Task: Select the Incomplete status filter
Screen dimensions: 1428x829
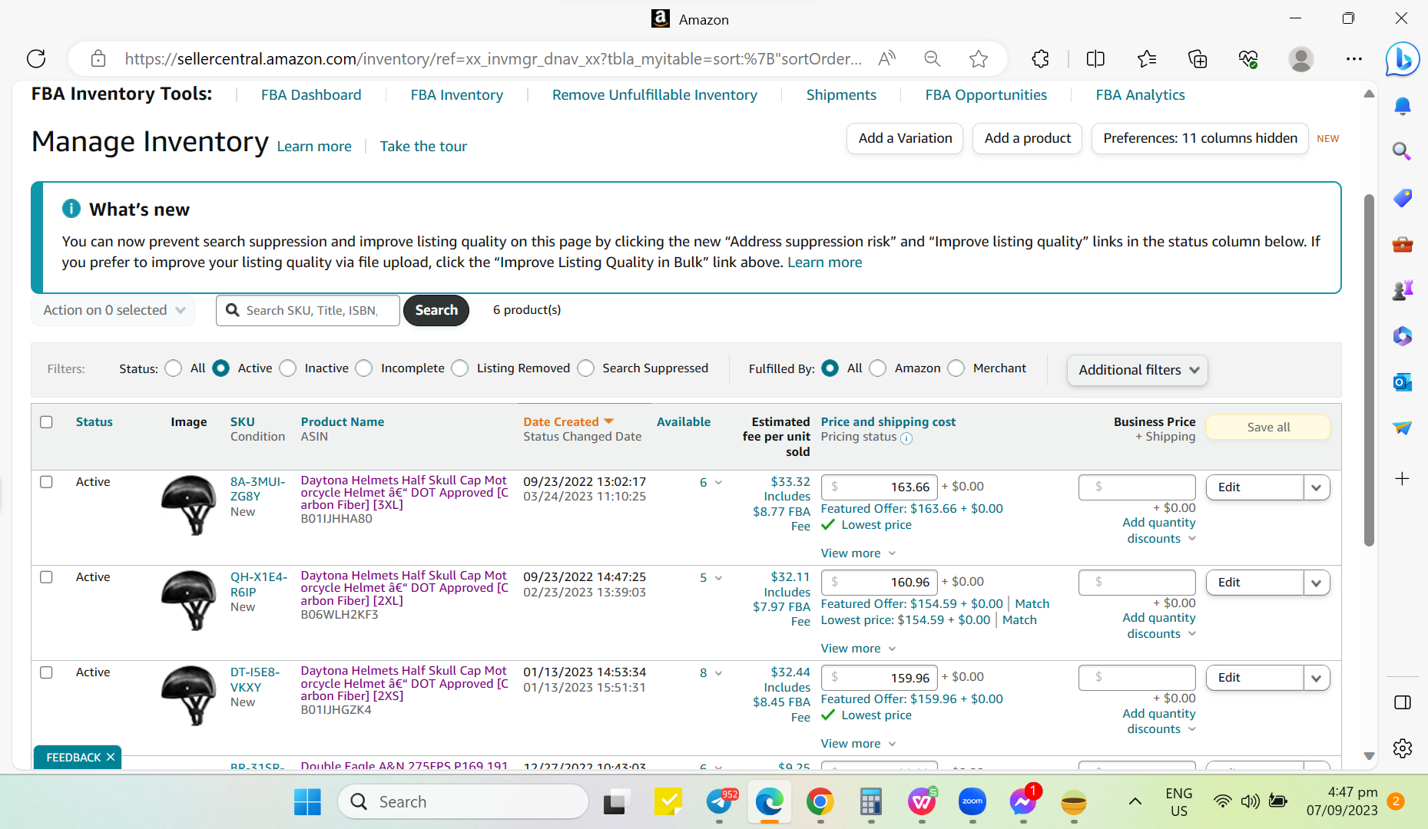Action: click(x=364, y=368)
